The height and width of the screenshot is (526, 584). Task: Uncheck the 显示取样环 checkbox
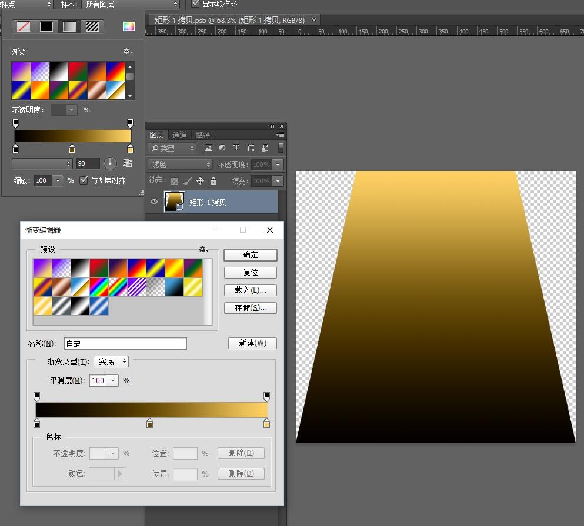click(196, 4)
